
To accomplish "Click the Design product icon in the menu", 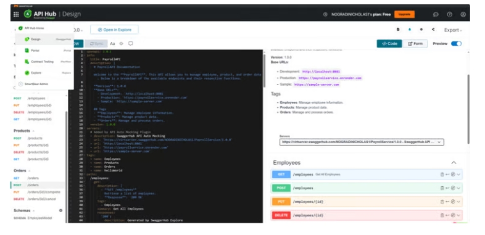I will 27,39.
